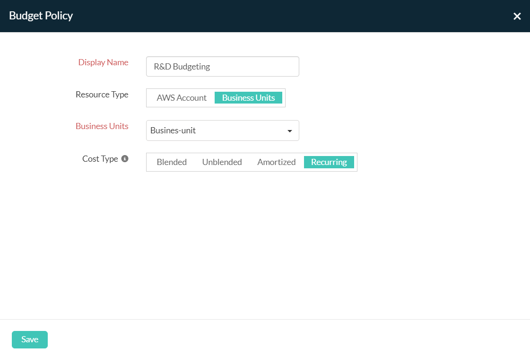This screenshot has height=356, width=530.
Task: Close the Budget Policy dialog
Action: (x=517, y=16)
